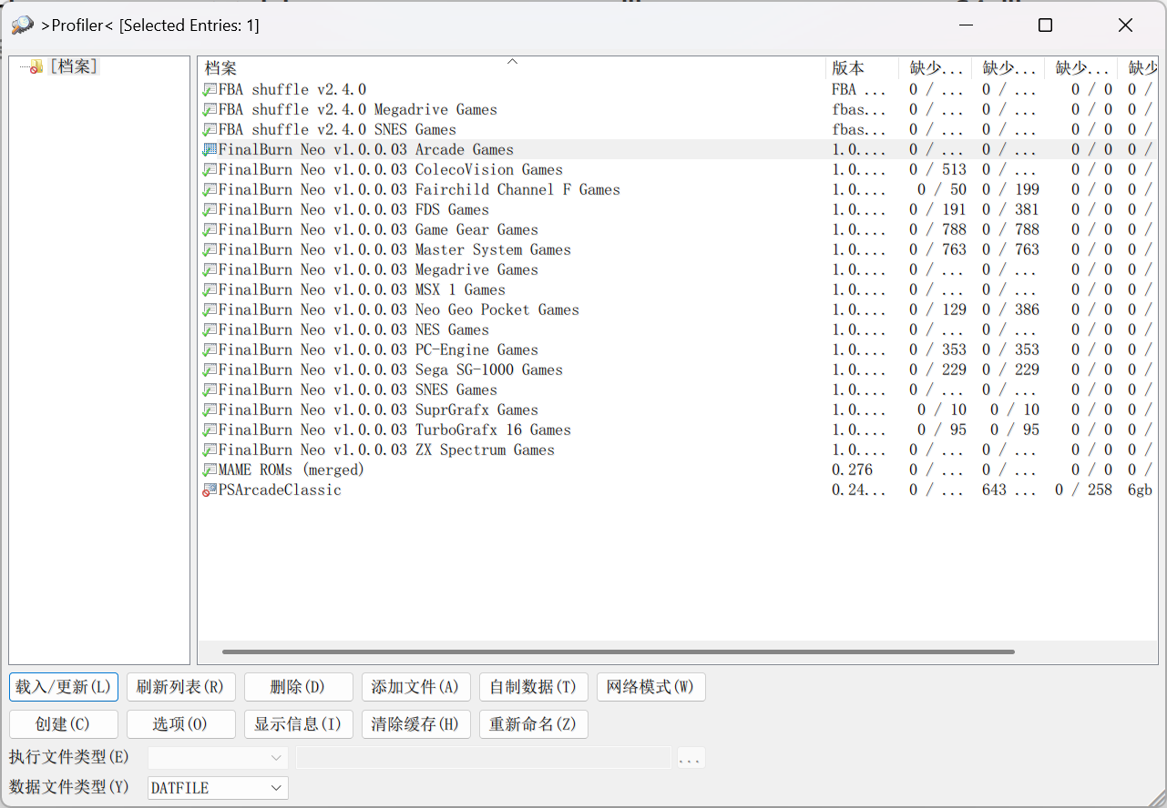
Task: Click the 刷新列表(R) button
Action: pyautogui.click(x=180, y=687)
